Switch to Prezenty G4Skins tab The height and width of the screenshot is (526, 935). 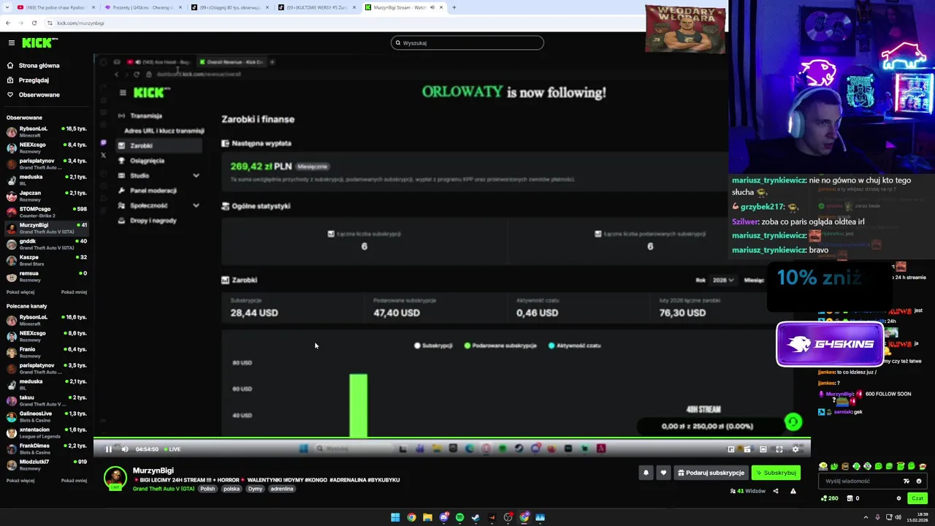[142, 7]
